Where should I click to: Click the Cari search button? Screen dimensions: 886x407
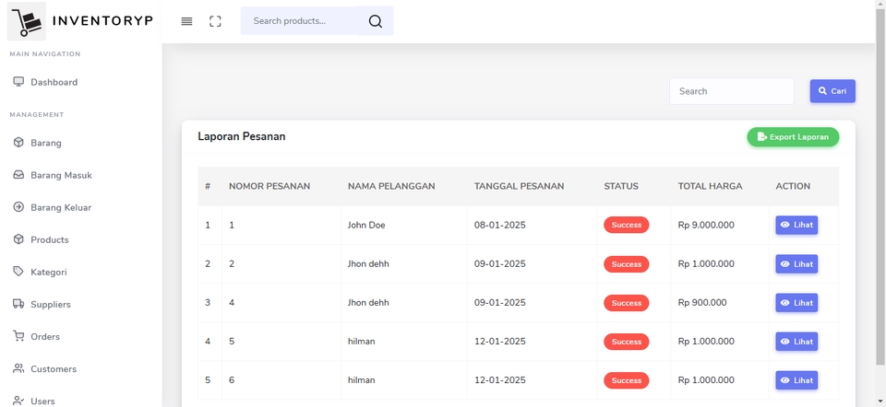[832, 91]
